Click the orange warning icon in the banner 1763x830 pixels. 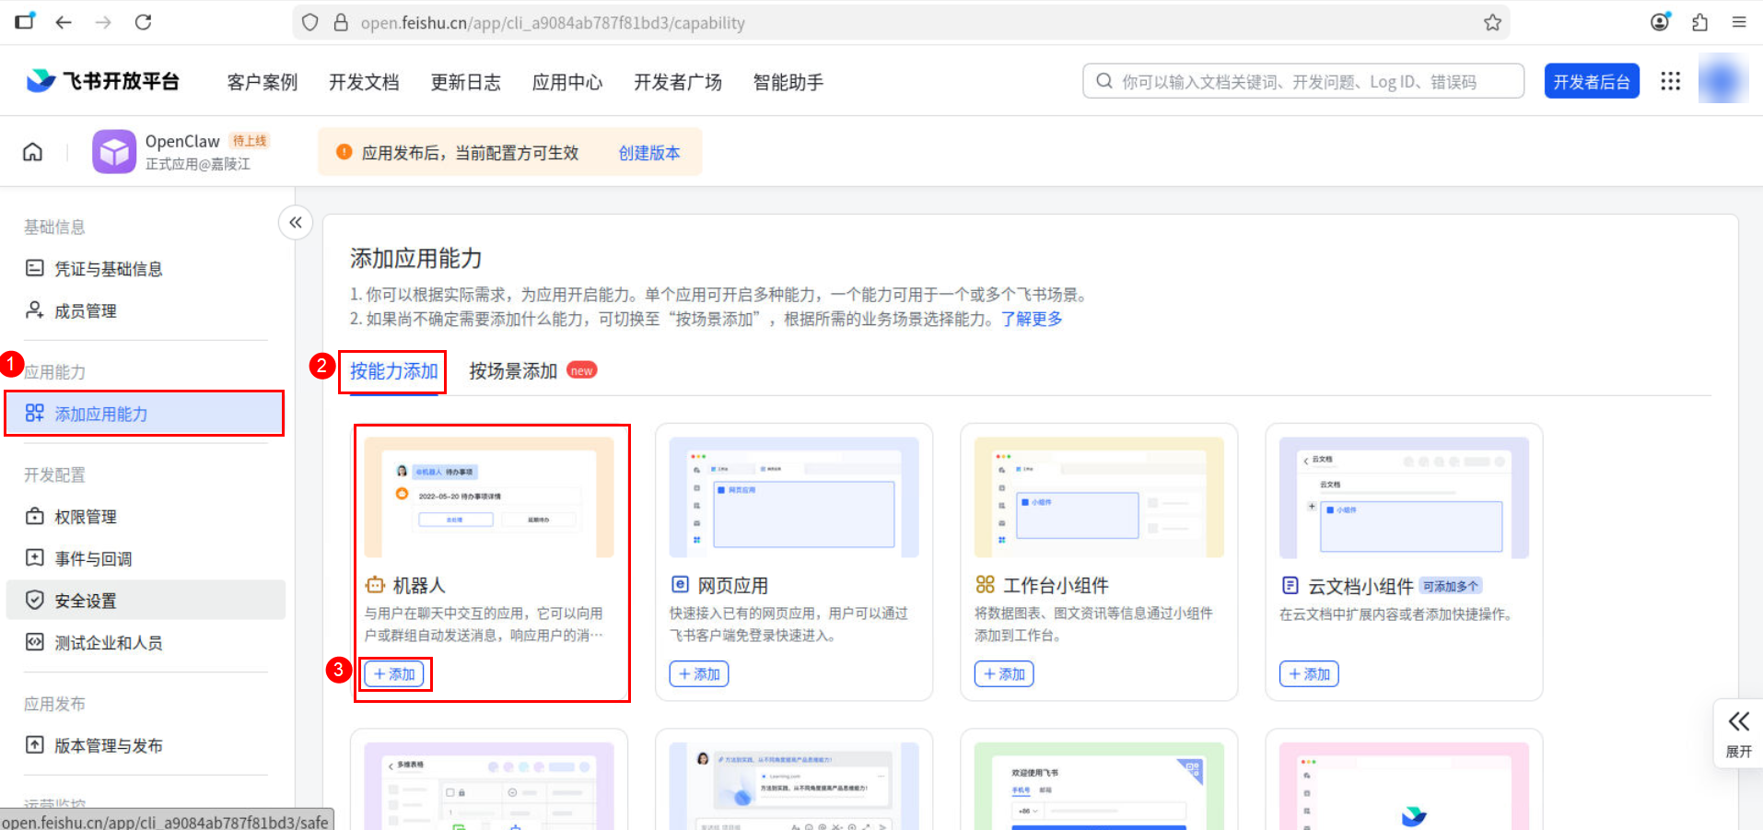click(x=344, y=152)
